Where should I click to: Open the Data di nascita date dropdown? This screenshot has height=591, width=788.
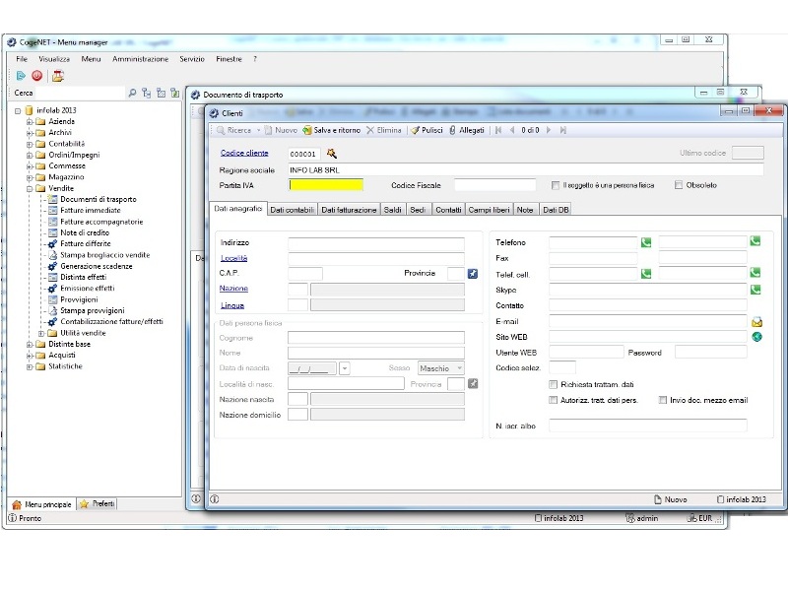pos(344,368)
